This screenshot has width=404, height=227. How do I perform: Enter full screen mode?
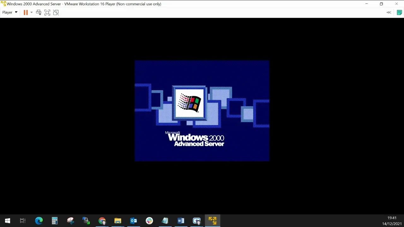pyautogui.click(x=47, y=12)
